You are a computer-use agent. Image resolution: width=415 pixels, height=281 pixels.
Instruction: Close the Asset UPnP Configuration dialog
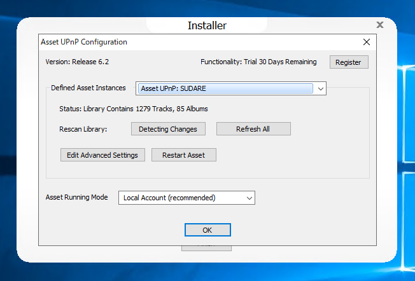click(367, 42)
